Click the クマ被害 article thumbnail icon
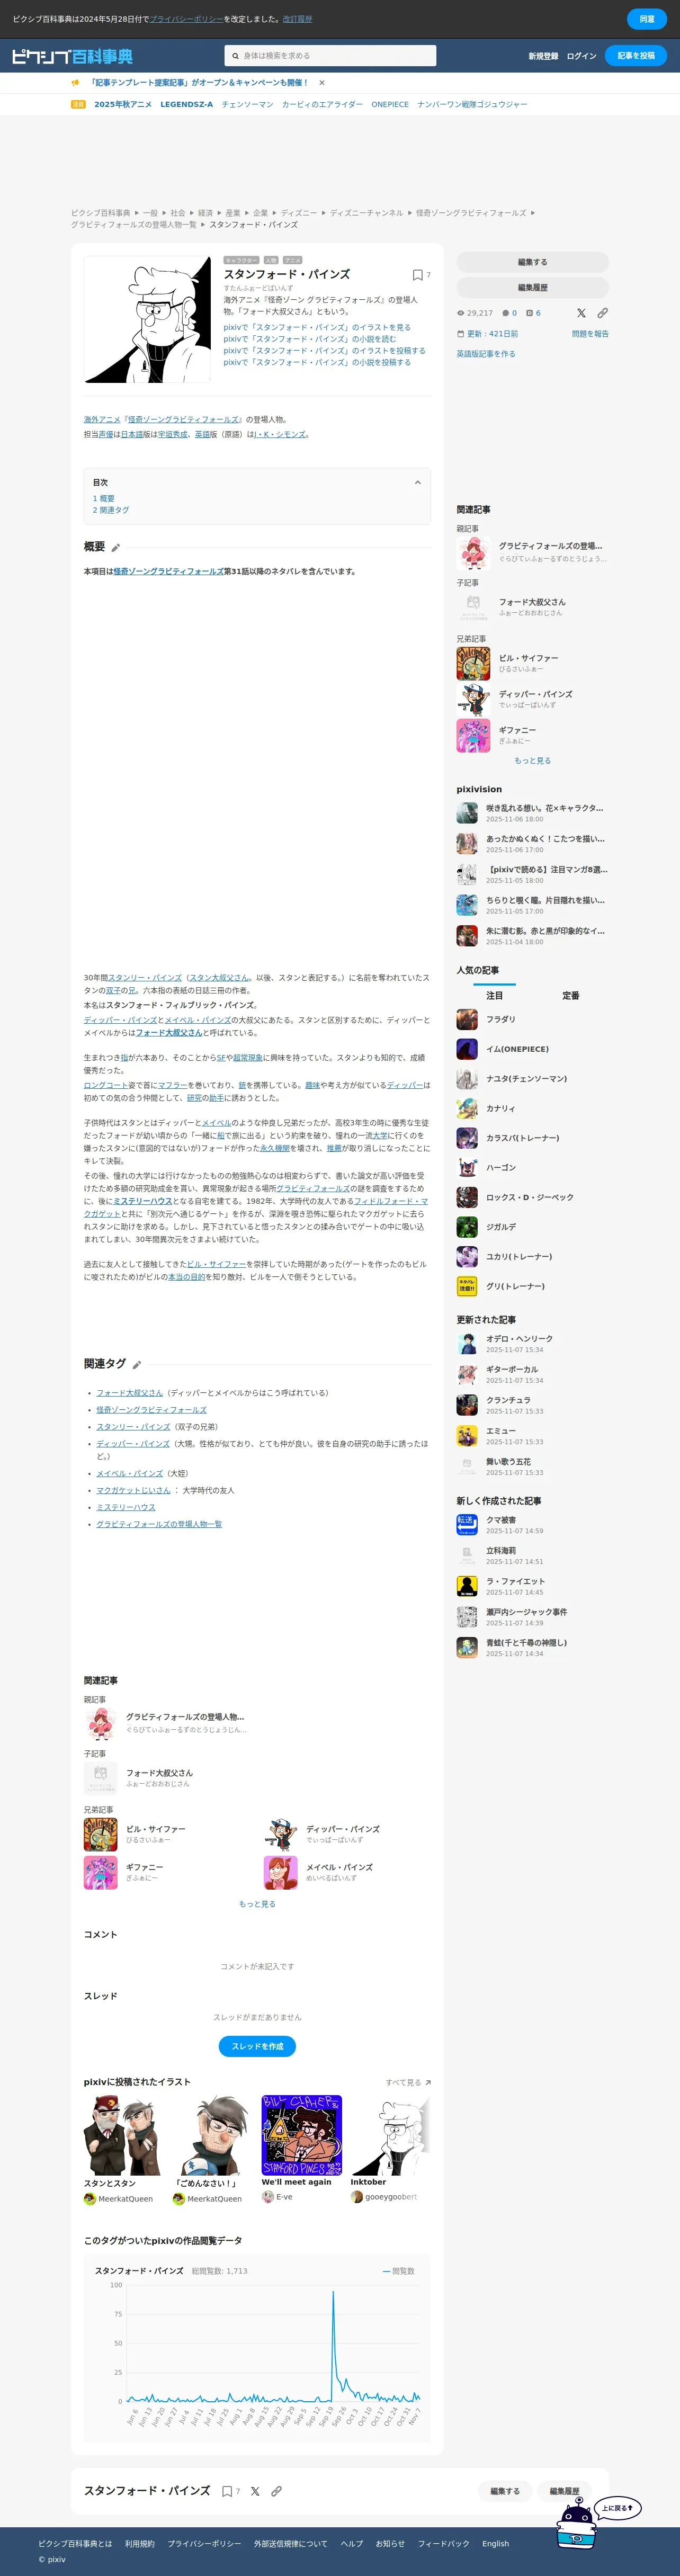 click(x=467, y=1524)
